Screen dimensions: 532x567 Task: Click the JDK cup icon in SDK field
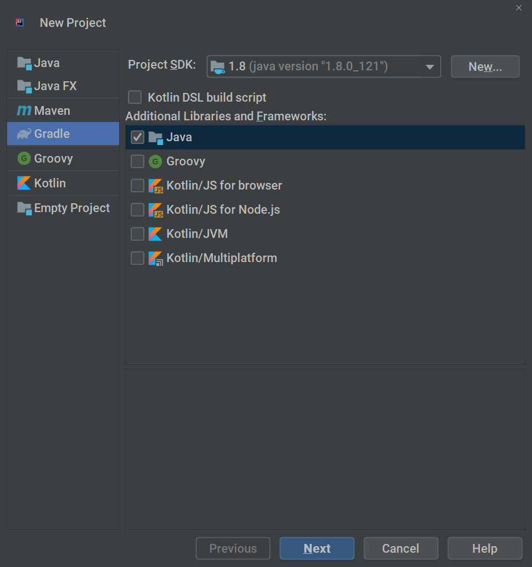click(x=217, y=67)
